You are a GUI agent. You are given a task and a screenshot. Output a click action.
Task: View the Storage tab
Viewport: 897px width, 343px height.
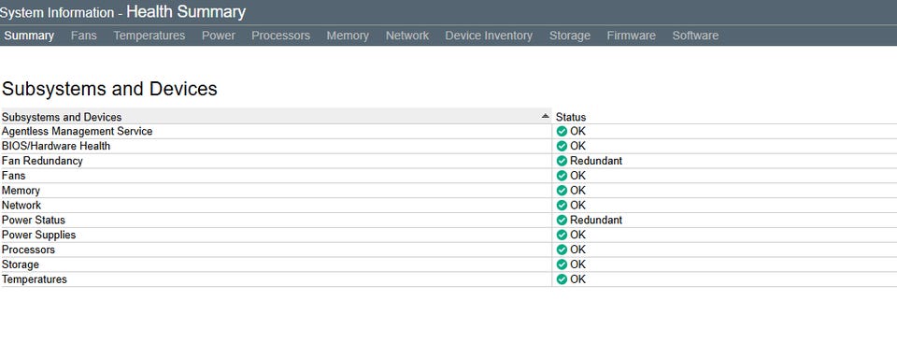click(570, 36)
